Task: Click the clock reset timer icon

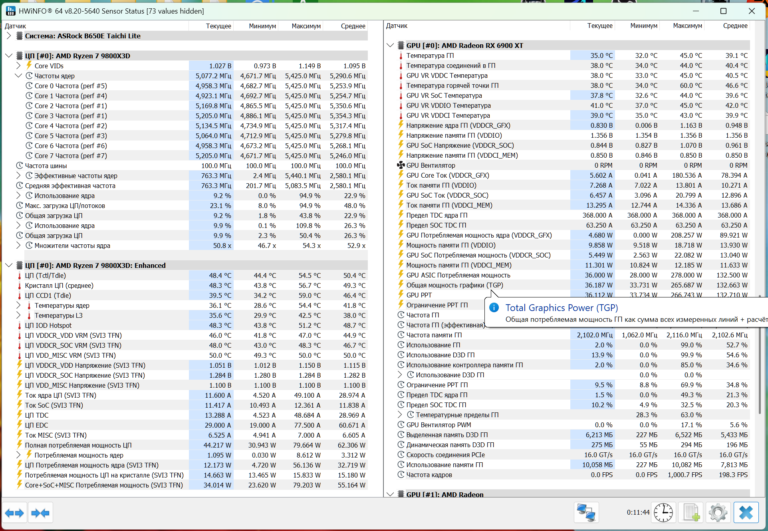Action: click(x=663, y=513)
